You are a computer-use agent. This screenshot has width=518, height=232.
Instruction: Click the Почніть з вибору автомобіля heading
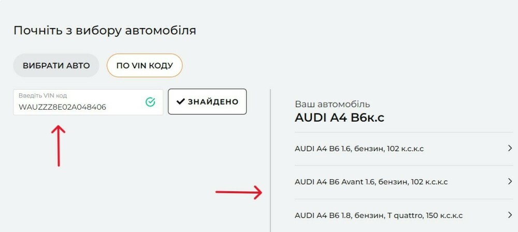(x=105, y=31)
